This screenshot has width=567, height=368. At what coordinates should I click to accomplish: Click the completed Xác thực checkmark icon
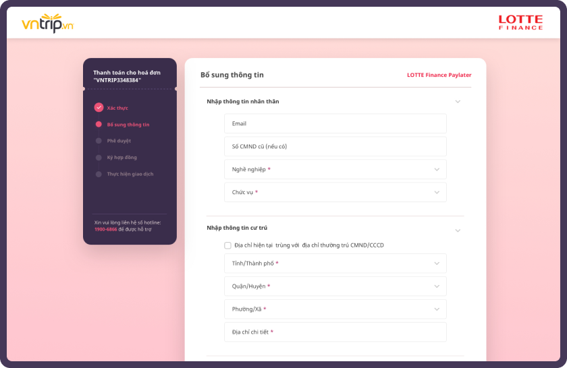point(99,108)
